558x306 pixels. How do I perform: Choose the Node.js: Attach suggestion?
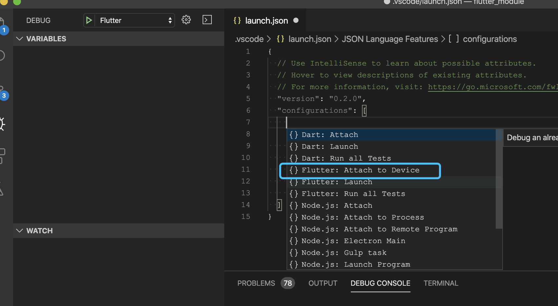point(391,205)
